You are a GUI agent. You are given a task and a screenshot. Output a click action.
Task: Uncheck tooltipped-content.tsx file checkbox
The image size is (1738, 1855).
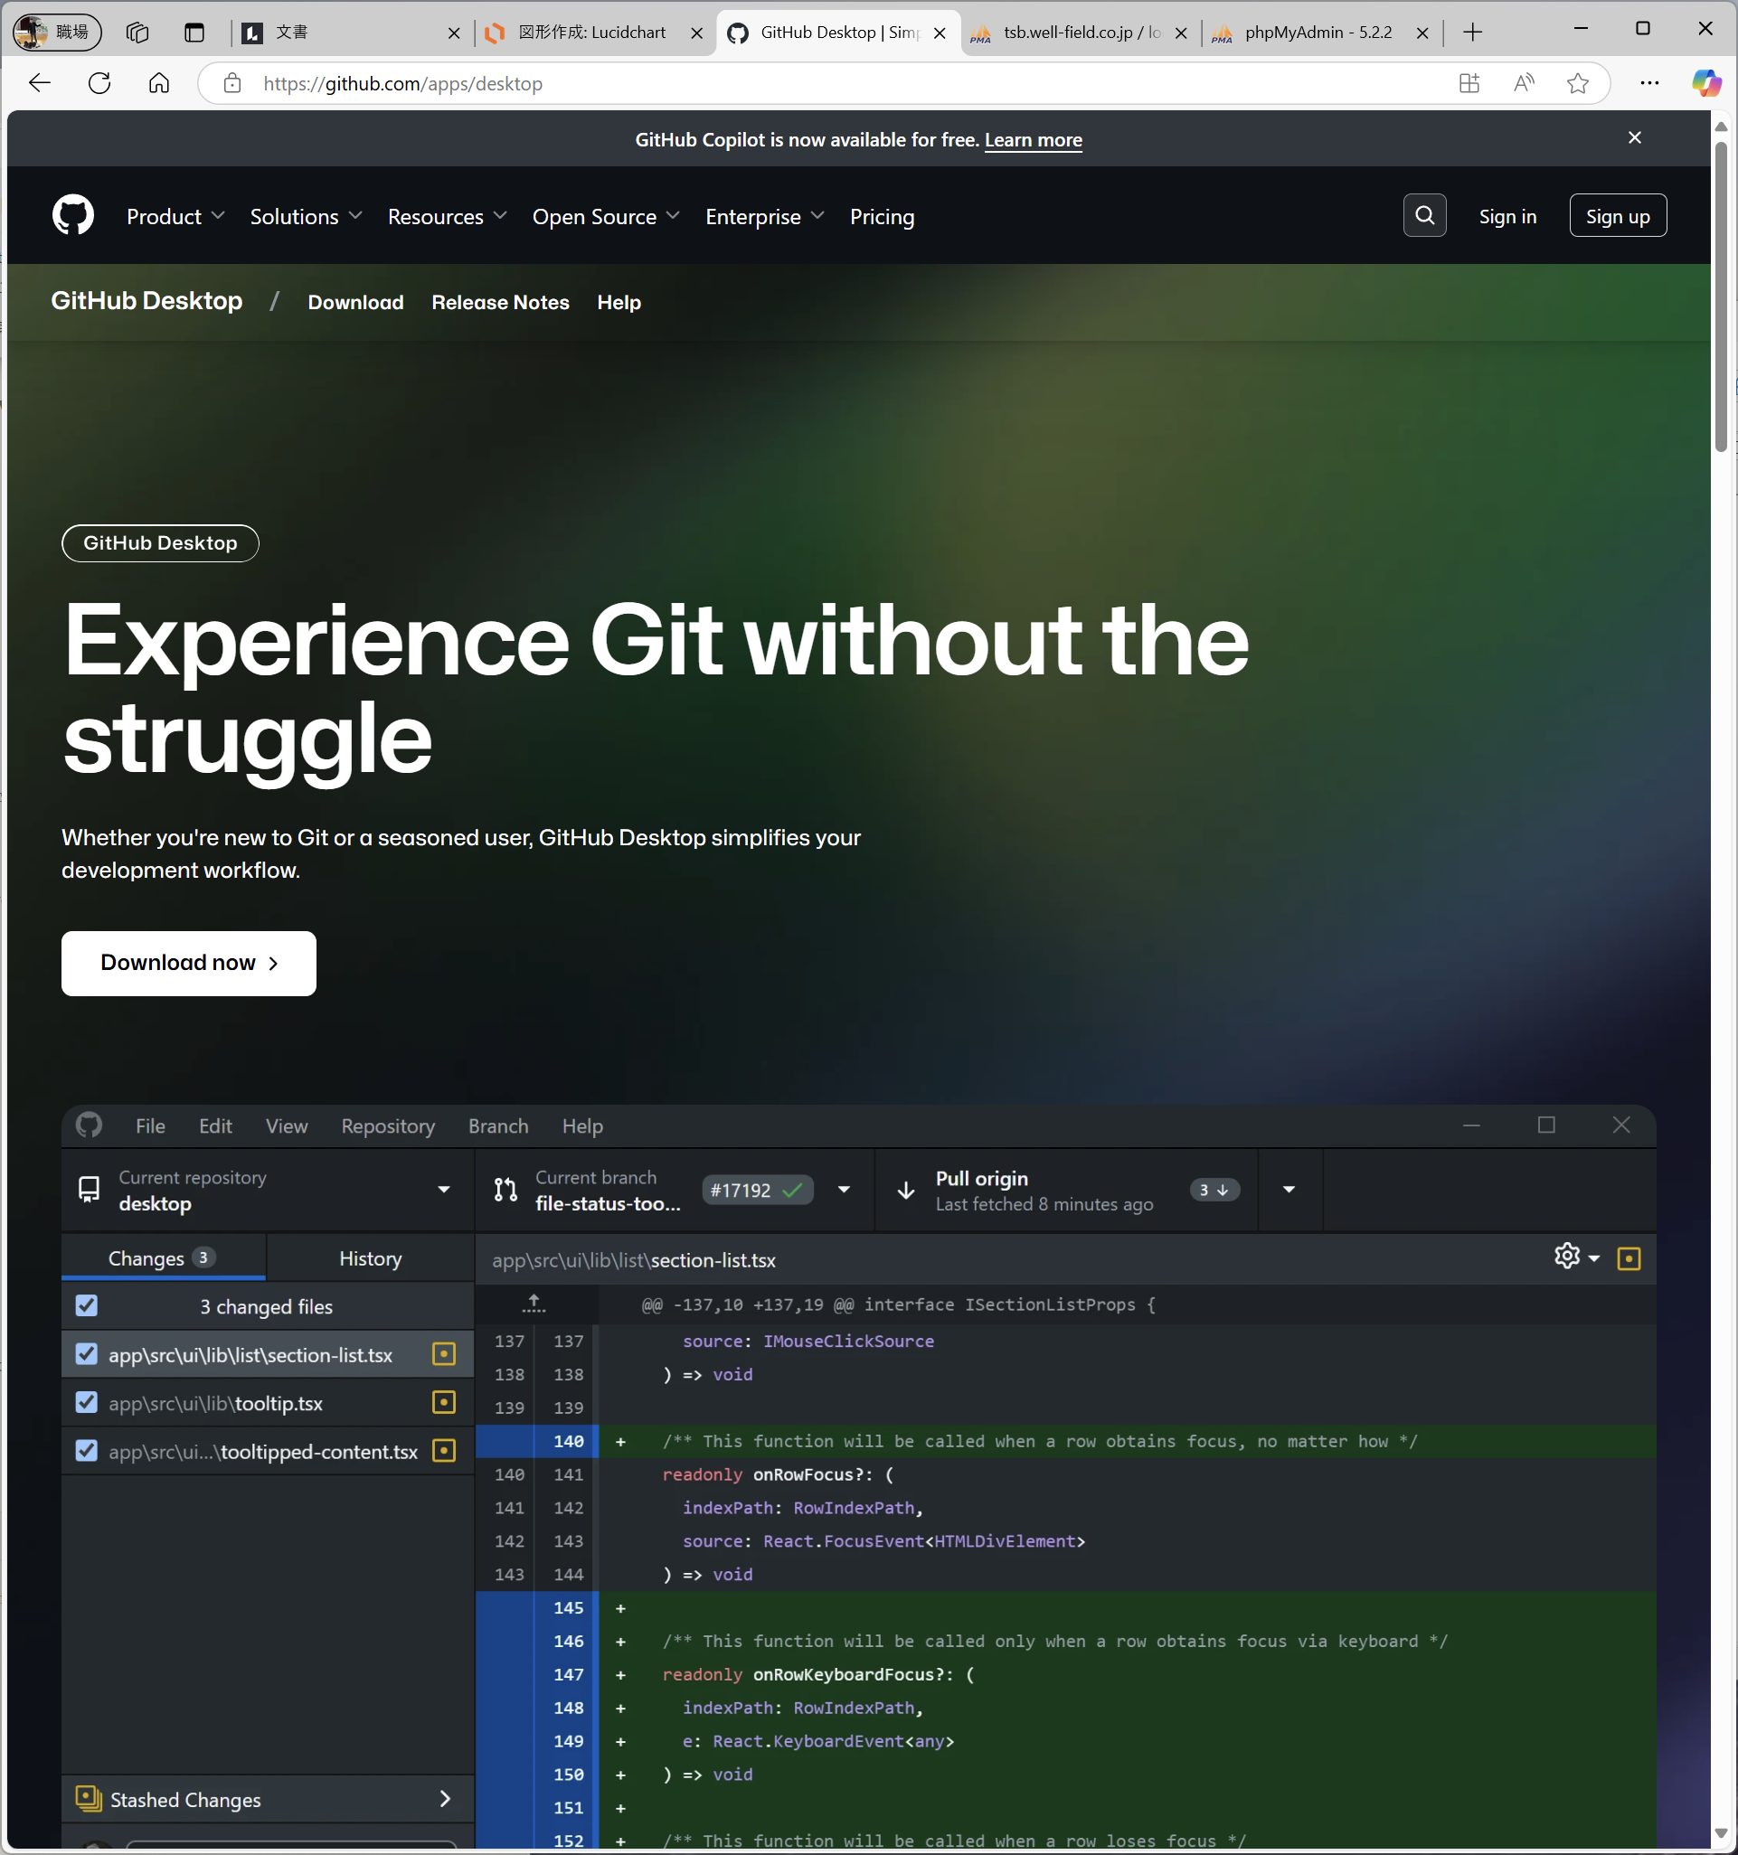(87, 1451)
